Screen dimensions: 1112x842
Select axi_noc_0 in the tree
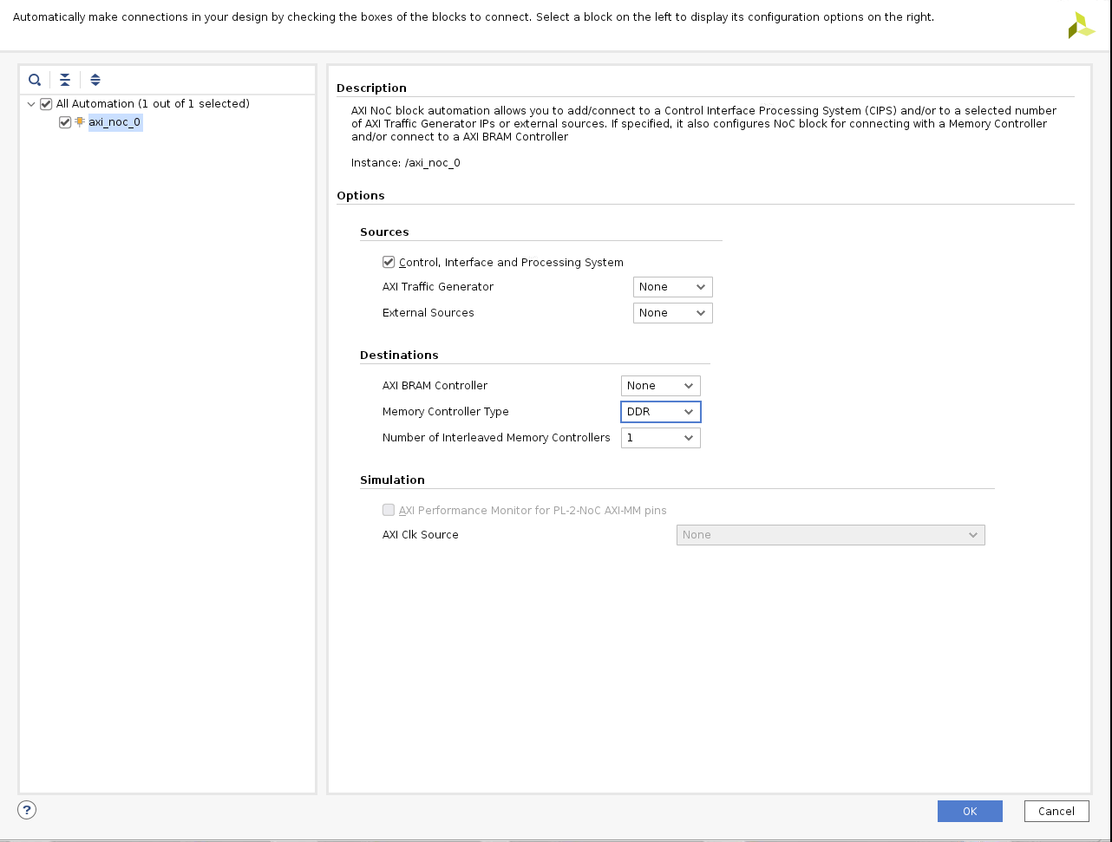pos(114,122)
